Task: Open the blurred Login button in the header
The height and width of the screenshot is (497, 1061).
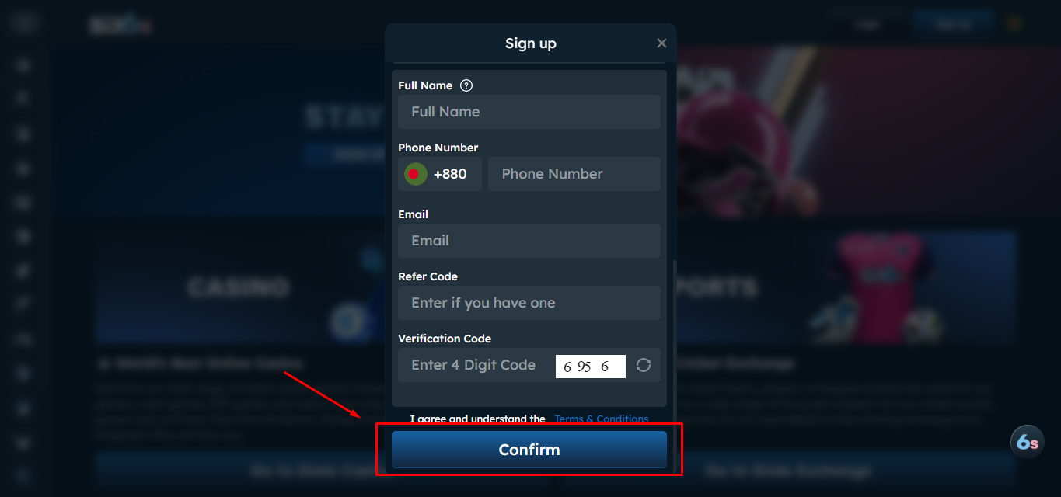Action: click(x=867, y=24)
